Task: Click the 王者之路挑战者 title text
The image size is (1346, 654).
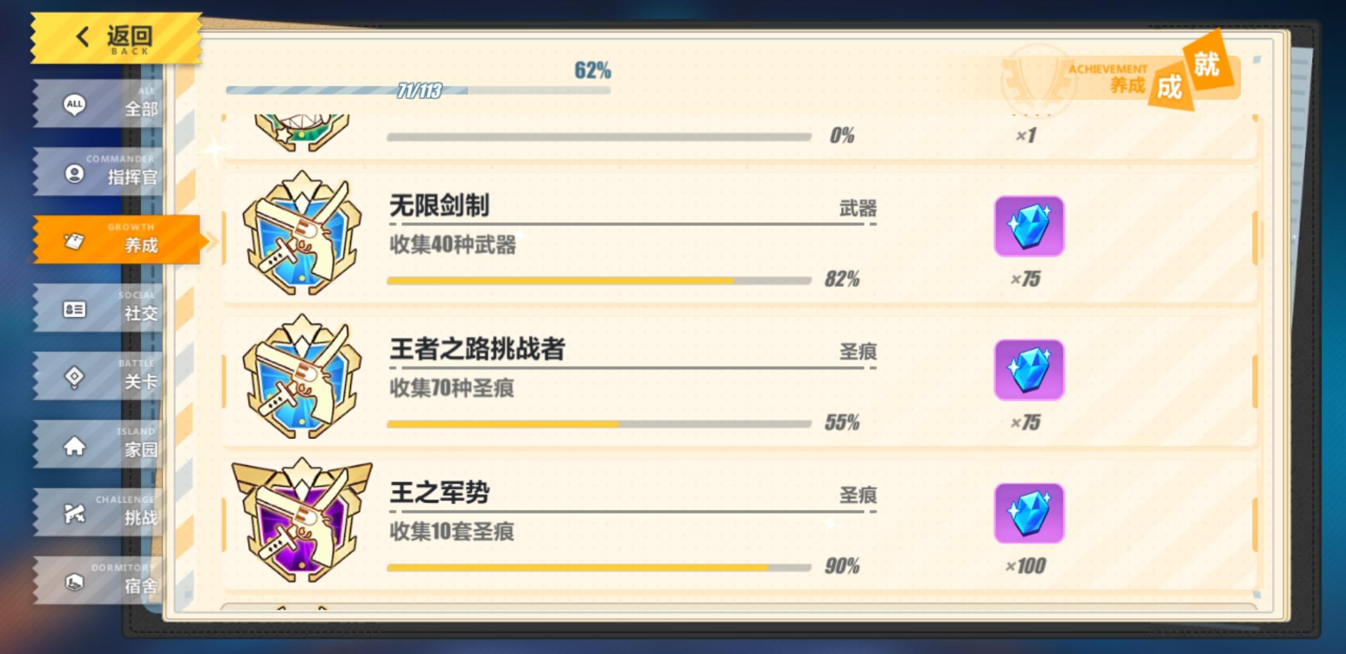Action: tap(477, 349)
